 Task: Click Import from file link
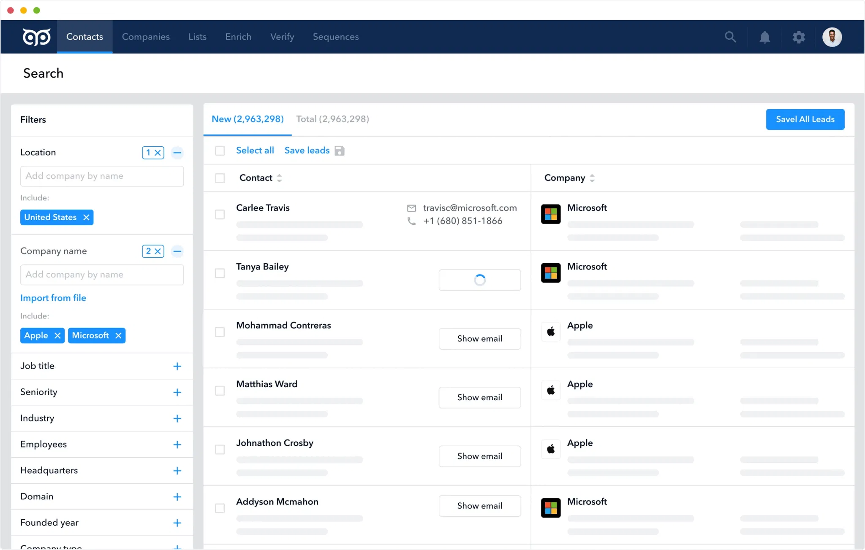point(53,298)
